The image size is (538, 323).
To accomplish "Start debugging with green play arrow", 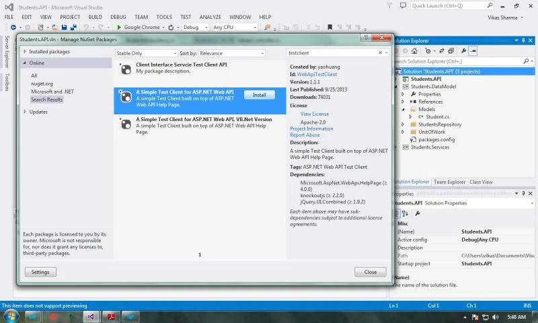I will [x=119, y=27].
